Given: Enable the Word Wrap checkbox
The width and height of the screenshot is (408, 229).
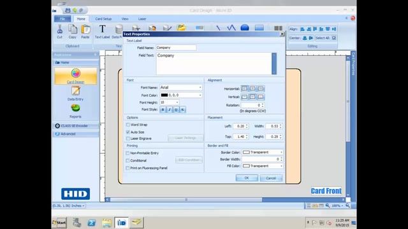Looking at the screenshot, I should coord(127,125).
